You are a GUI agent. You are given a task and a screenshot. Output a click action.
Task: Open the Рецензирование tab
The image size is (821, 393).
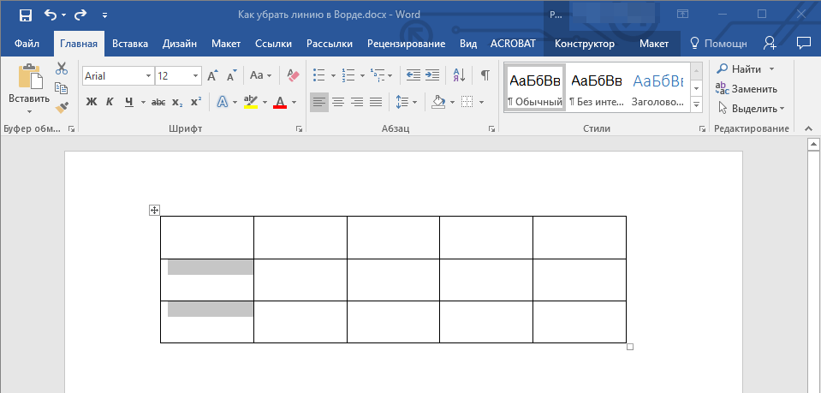tap(406, 44)
